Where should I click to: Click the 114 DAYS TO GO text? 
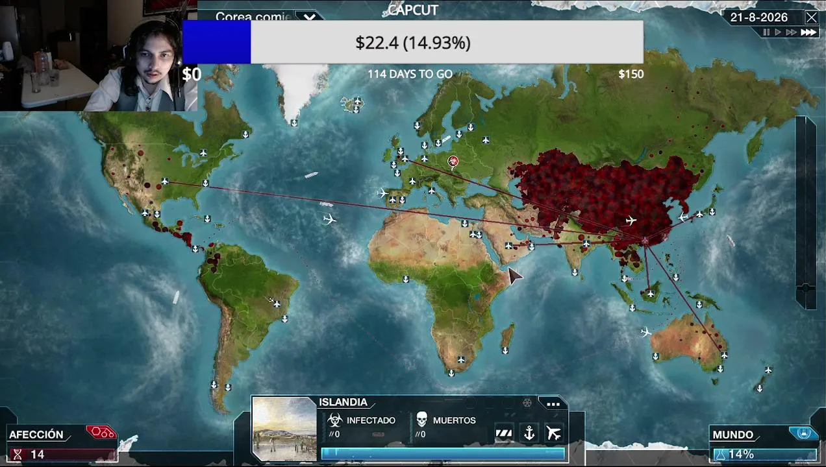tap(410, 74)
